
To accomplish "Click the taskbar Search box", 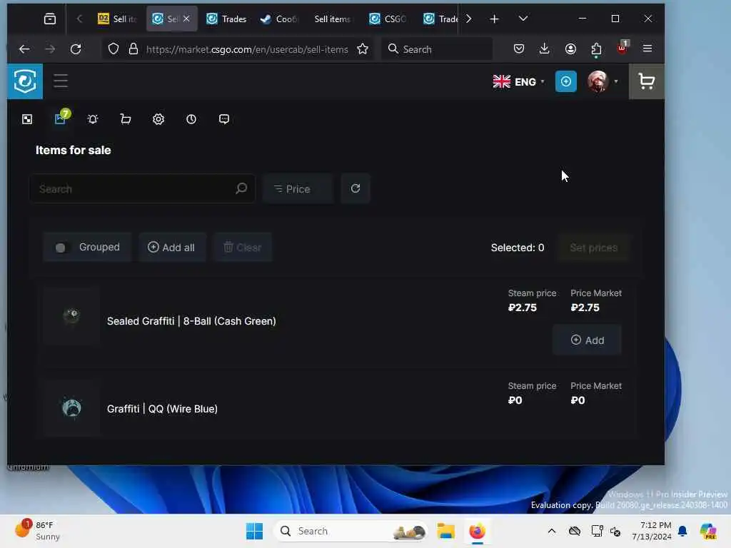I will pyautogui.click(x=351, y=531).
